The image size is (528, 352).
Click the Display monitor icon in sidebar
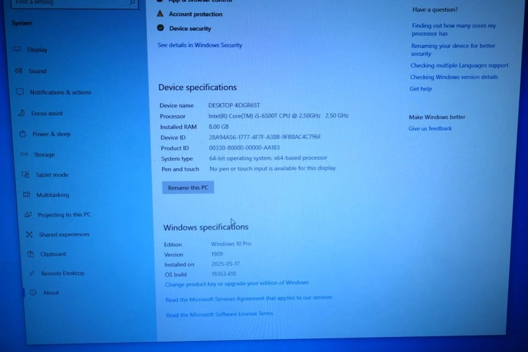pos(17,50)
